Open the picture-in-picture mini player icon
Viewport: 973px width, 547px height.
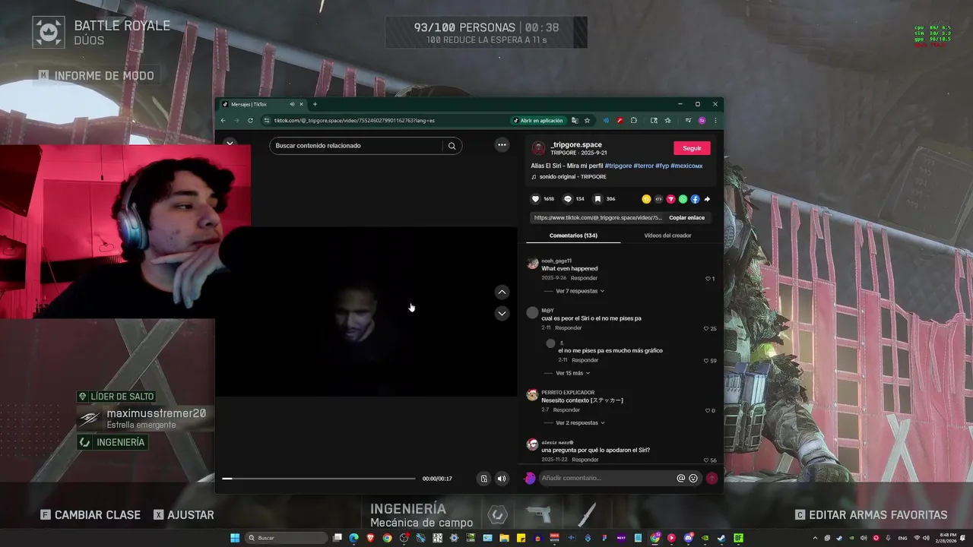point(483,479)
